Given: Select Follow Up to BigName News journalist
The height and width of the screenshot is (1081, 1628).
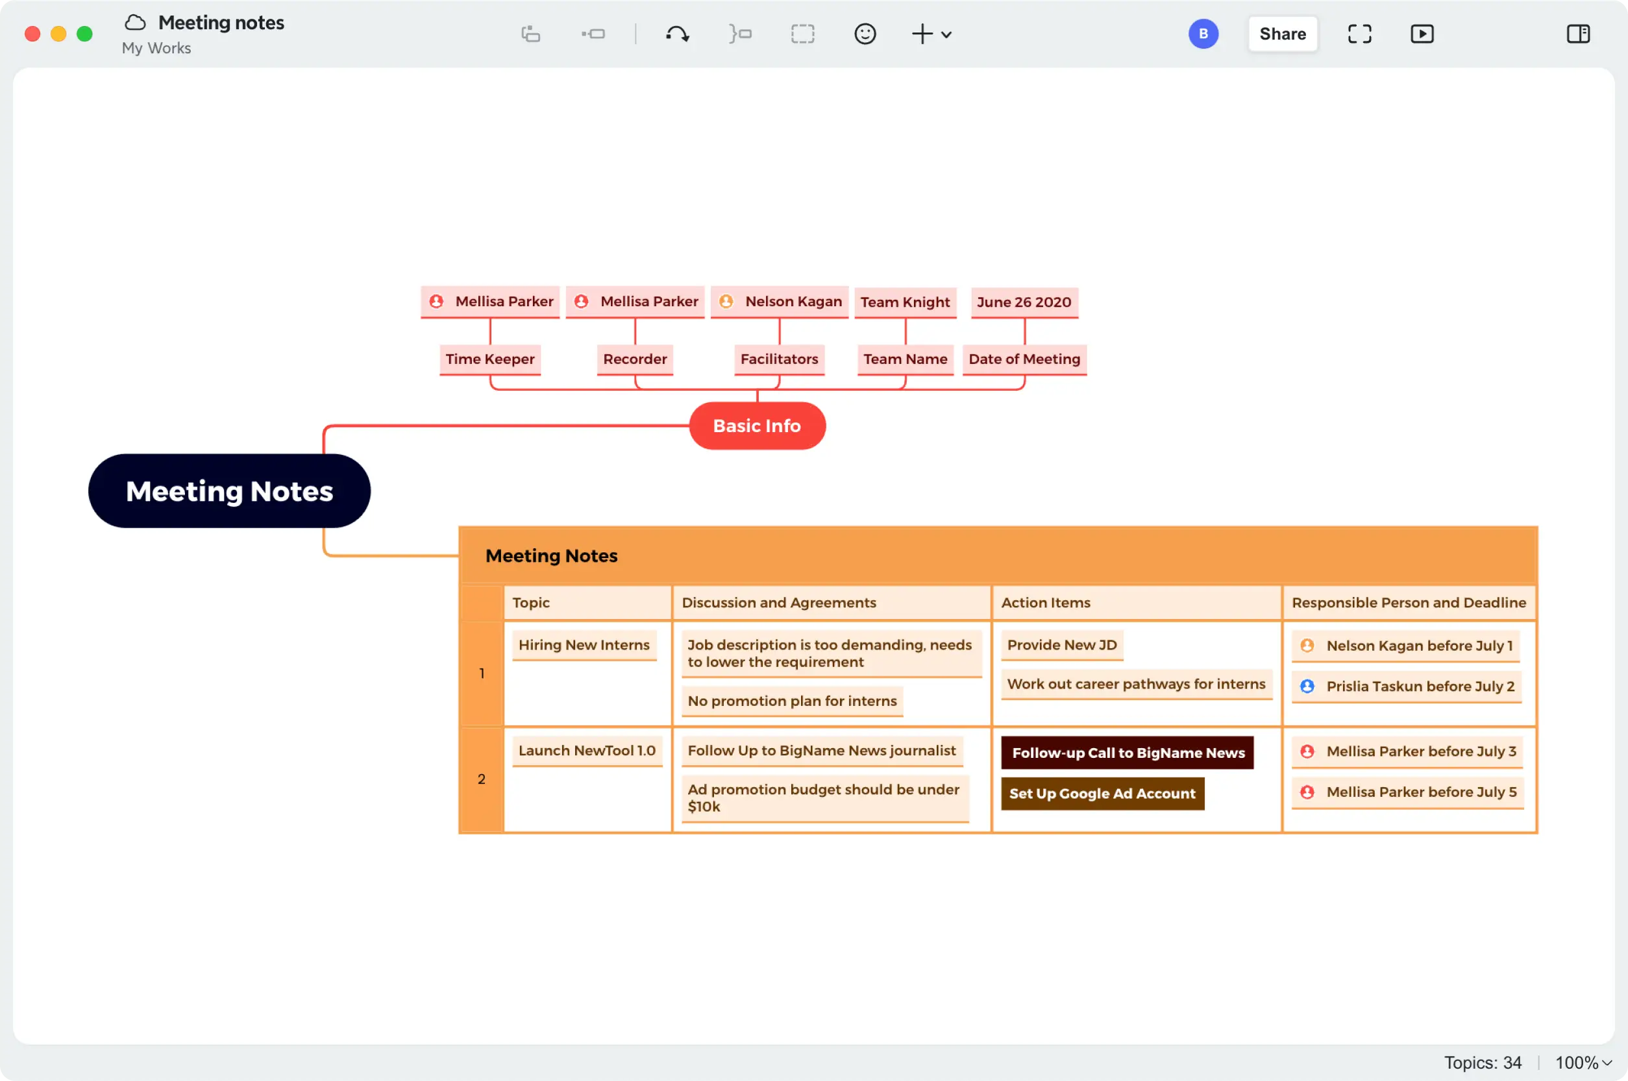Looking at the screenshot, I should point(822,751).
